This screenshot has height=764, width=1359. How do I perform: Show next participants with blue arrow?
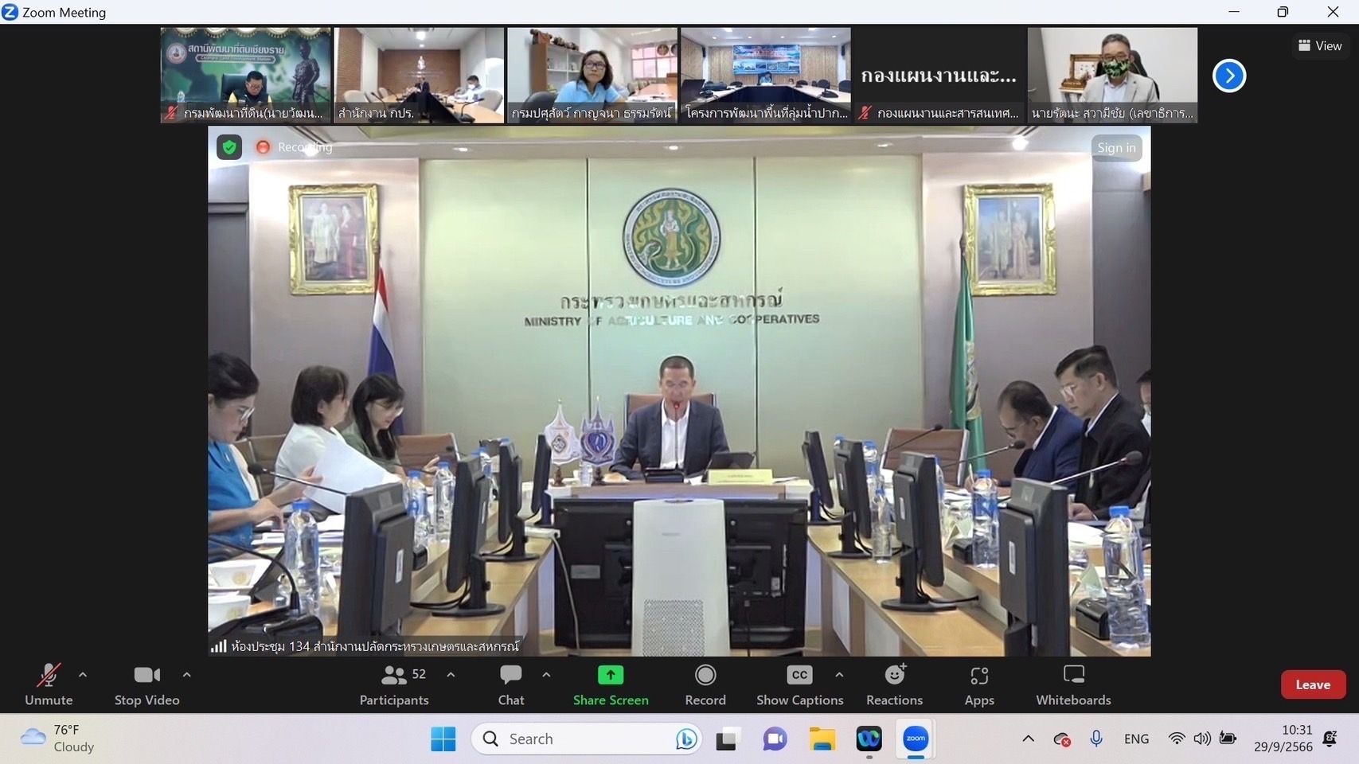[x=1229, y=76]
